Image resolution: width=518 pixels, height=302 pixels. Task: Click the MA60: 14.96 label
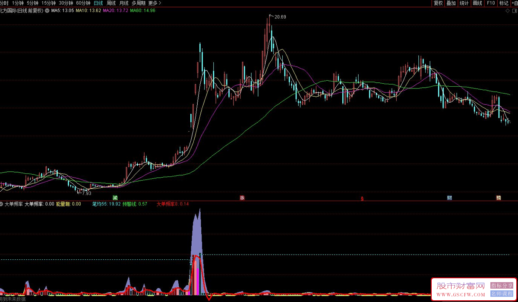pos(143,10)
